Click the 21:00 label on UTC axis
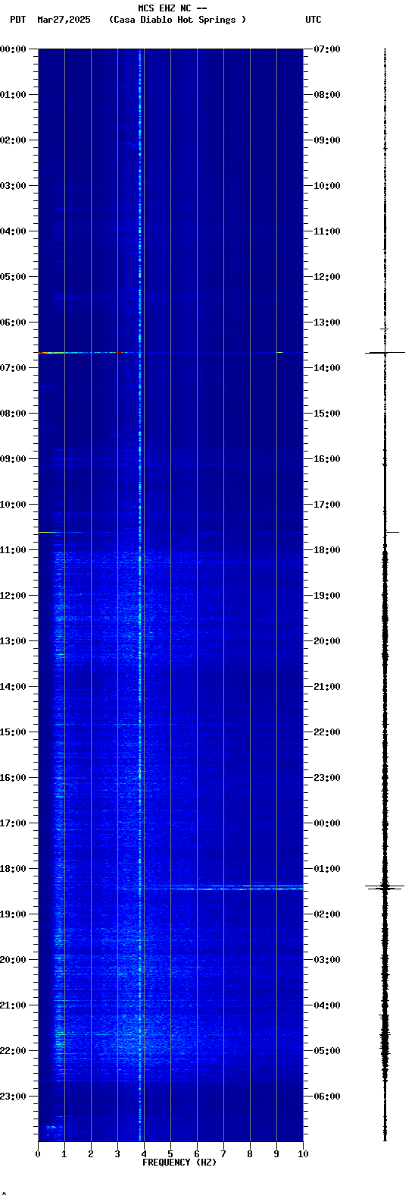Viewport: 418px width, 1202px height. [x=326, y=687]
